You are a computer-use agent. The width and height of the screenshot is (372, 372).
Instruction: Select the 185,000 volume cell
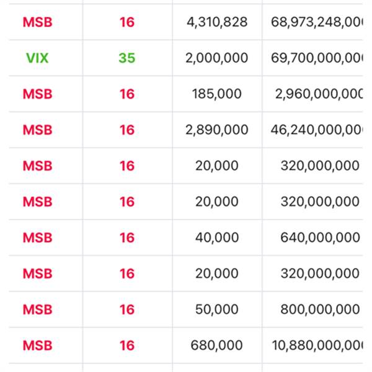point(217,94)
